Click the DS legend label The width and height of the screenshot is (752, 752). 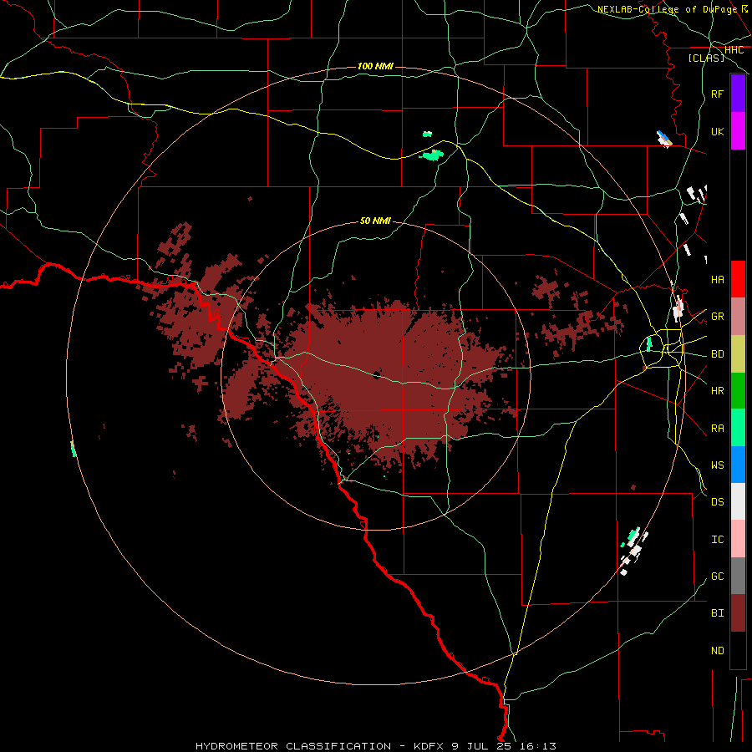point(717,502)
